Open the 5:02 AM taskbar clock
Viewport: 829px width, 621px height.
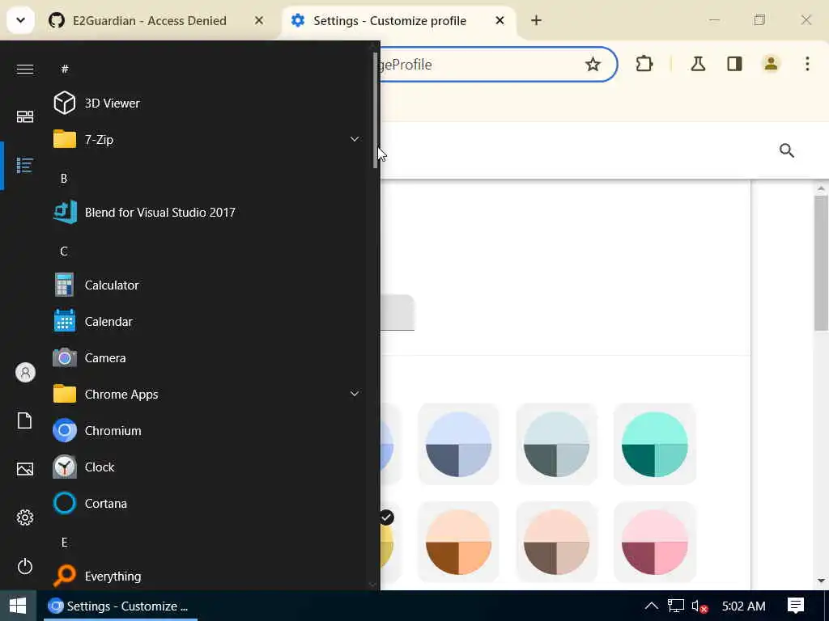coord(743,606)
